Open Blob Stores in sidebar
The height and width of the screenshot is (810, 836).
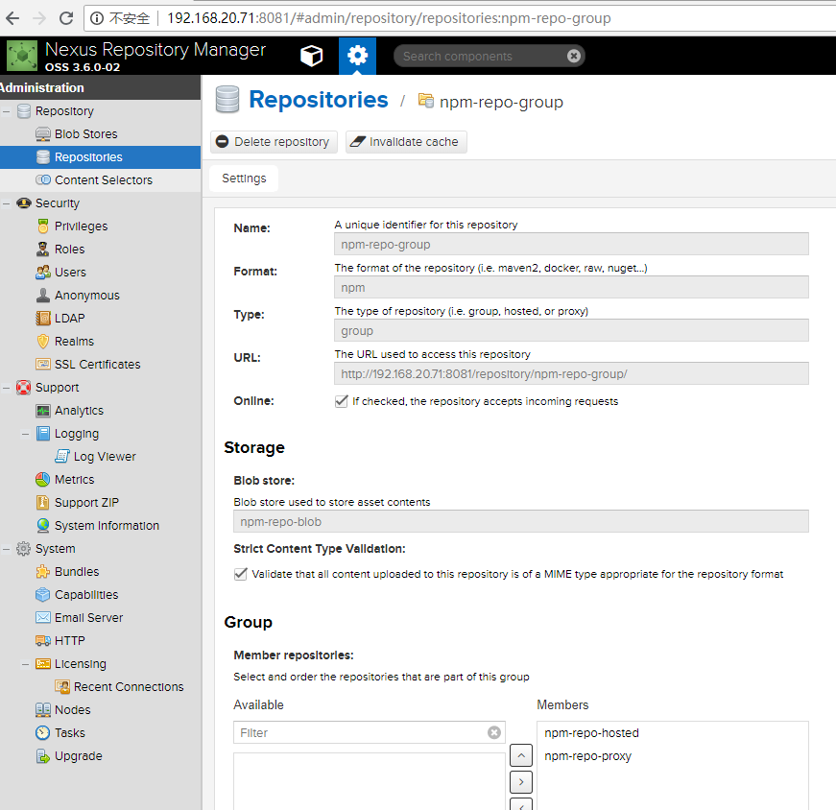pyautogui.click(x=85, y=133)
